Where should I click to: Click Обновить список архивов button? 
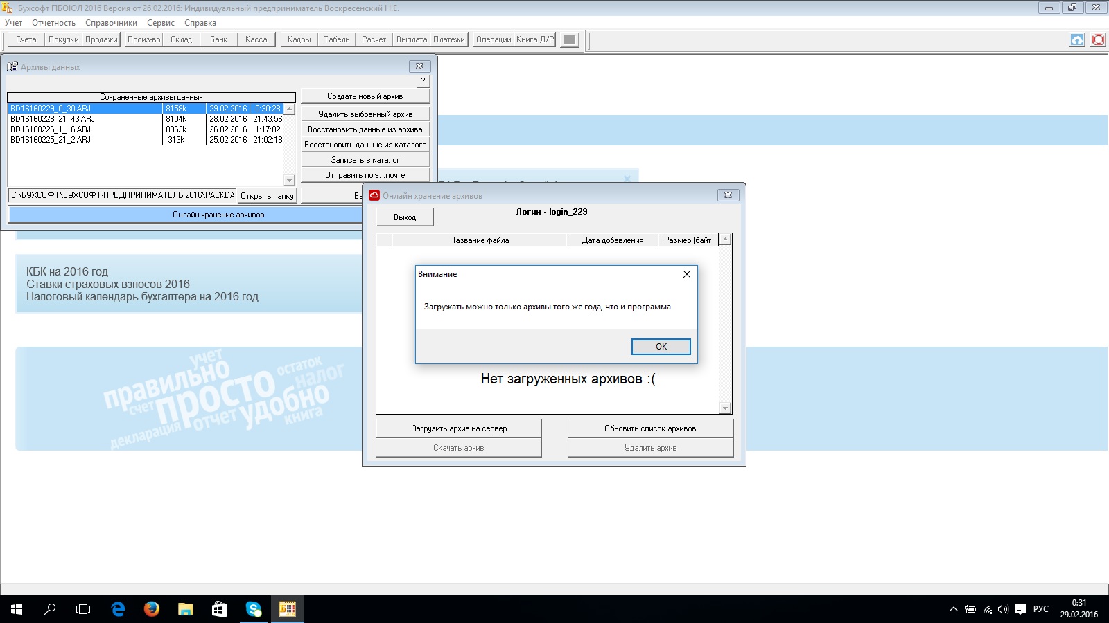649,428
